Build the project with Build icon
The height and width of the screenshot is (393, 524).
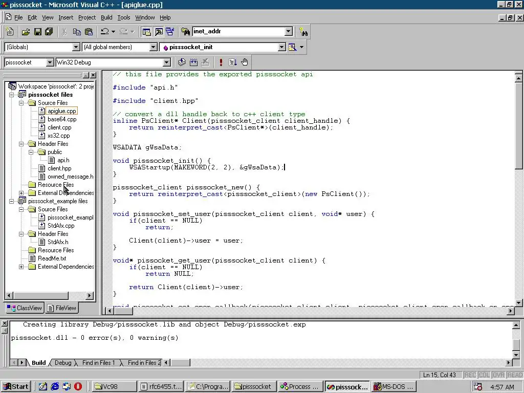point(193,62)
